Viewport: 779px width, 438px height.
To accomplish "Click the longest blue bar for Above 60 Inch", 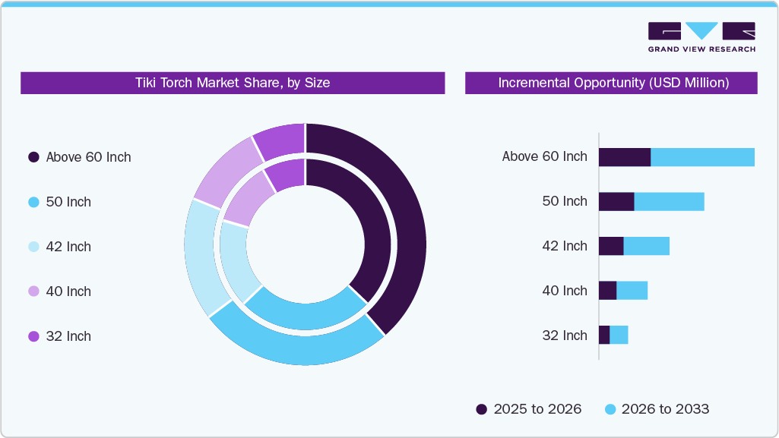I will click(703, 156).
